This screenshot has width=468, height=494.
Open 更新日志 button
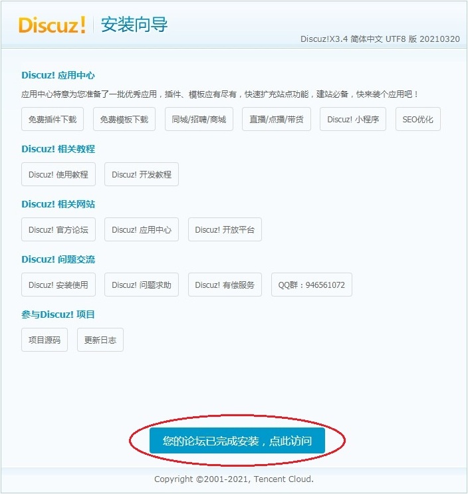coord(100,340)
